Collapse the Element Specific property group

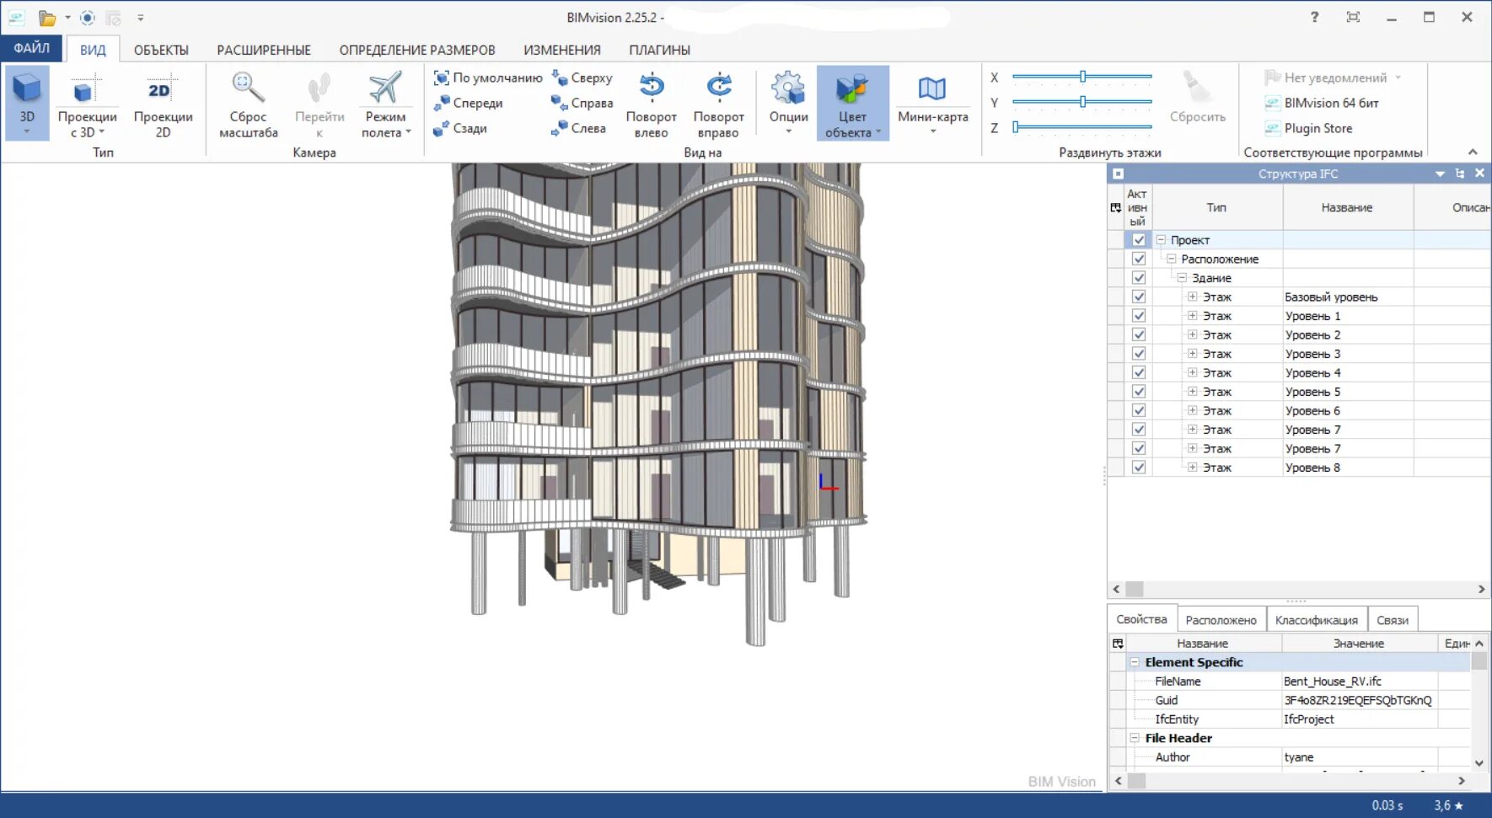[1135, 662]
